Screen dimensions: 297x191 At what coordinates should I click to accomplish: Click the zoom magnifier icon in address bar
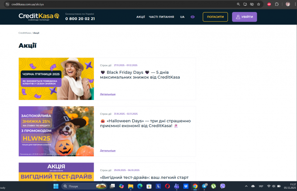(x=238, y=4)
